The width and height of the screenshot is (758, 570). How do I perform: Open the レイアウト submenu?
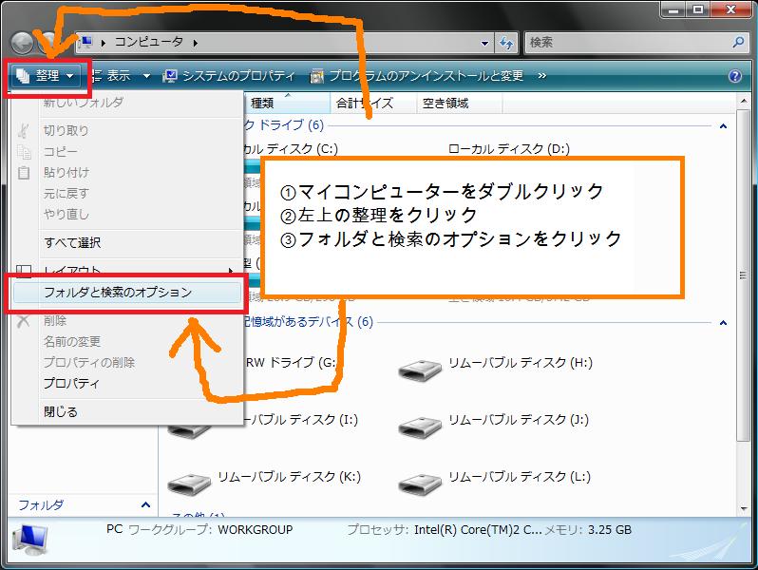point(126,270)
